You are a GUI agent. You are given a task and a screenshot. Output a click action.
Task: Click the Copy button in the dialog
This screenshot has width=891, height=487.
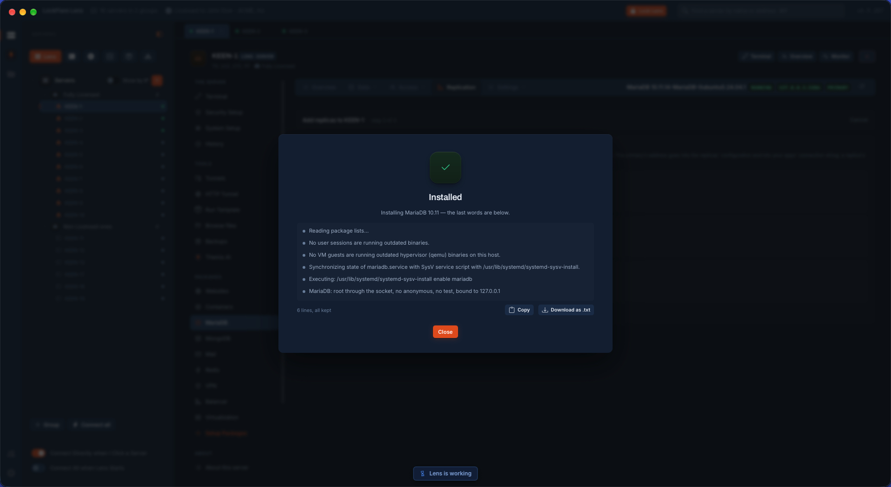tap(519, 310)
